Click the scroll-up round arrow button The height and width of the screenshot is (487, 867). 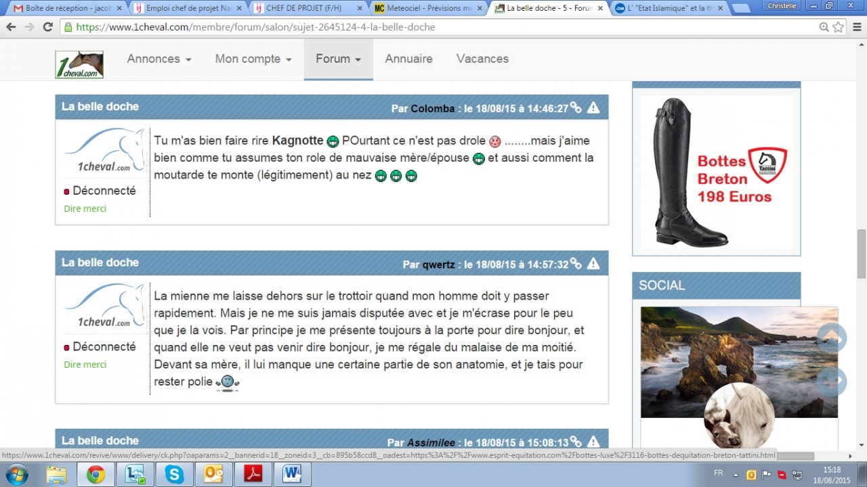pyautogui.click(x=832, y=338)
